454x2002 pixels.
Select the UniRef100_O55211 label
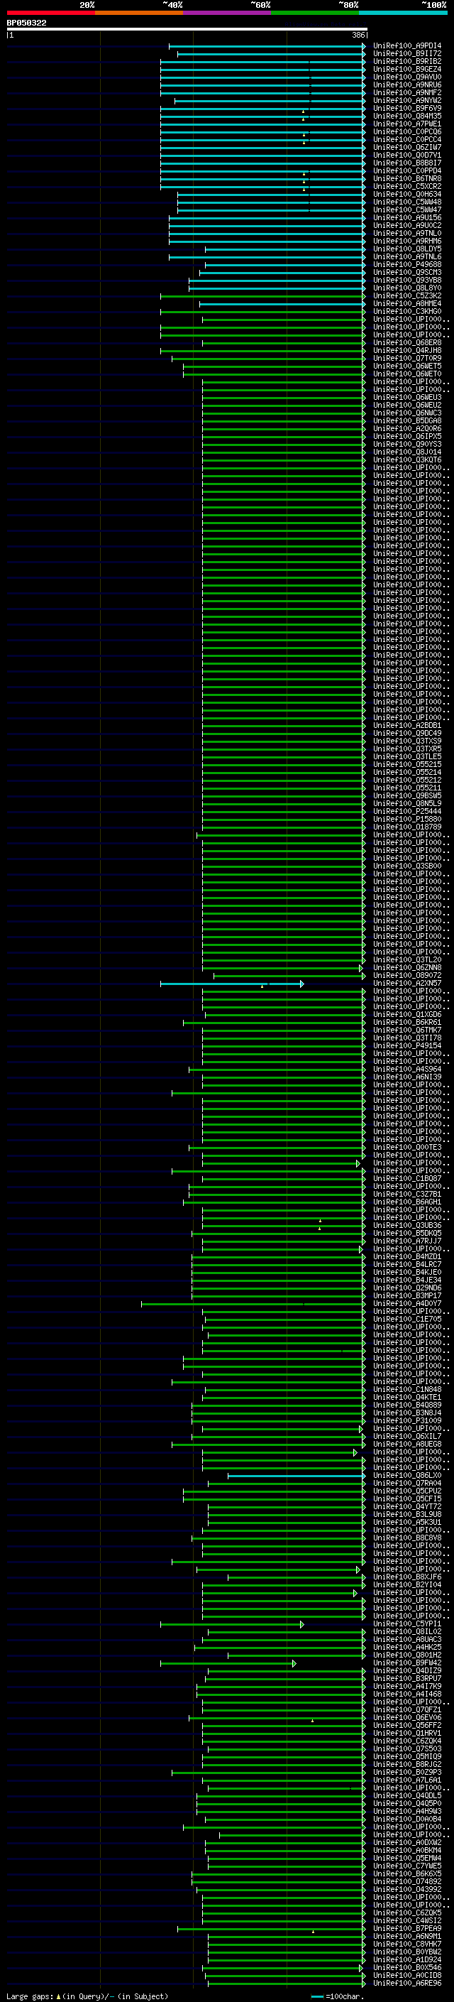pyautogui.click(x=406, y=788)
